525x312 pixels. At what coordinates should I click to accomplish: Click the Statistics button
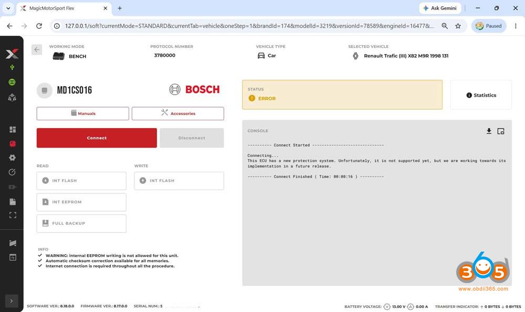click(481, 95)
